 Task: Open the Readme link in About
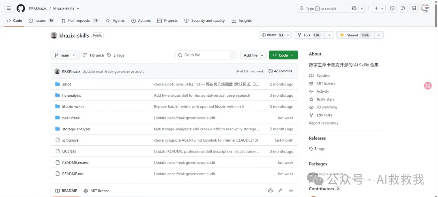point(323,76)
